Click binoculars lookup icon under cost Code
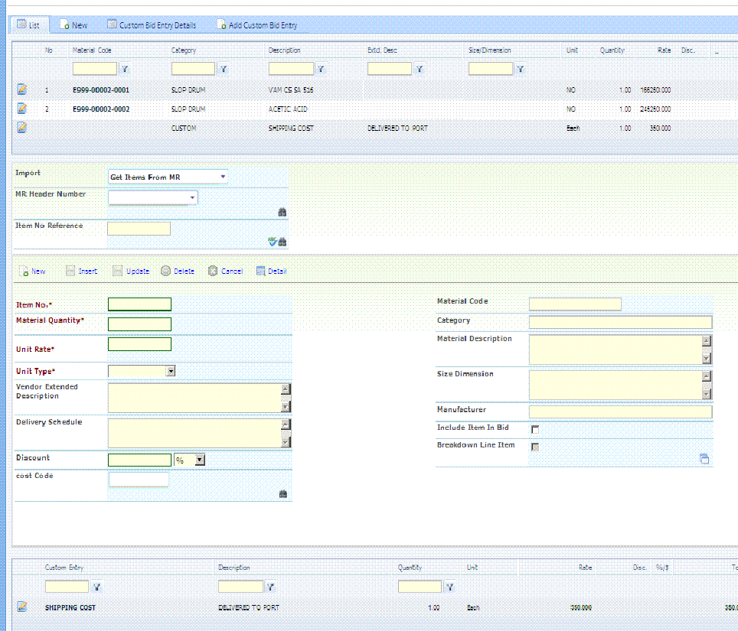The image size is (738, 631). [282, 493]
